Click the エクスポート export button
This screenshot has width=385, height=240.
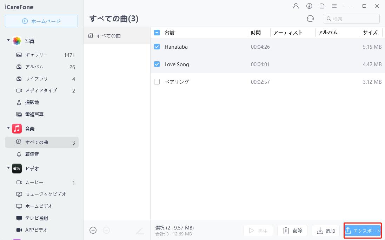tap(363, 231)
